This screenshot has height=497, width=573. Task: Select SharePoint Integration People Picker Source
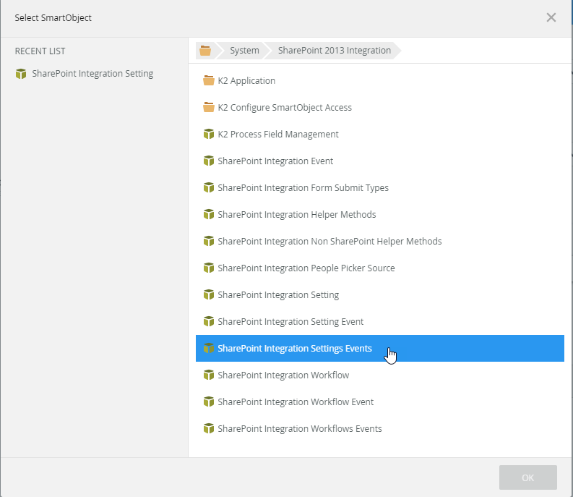(x=306, y=268)
